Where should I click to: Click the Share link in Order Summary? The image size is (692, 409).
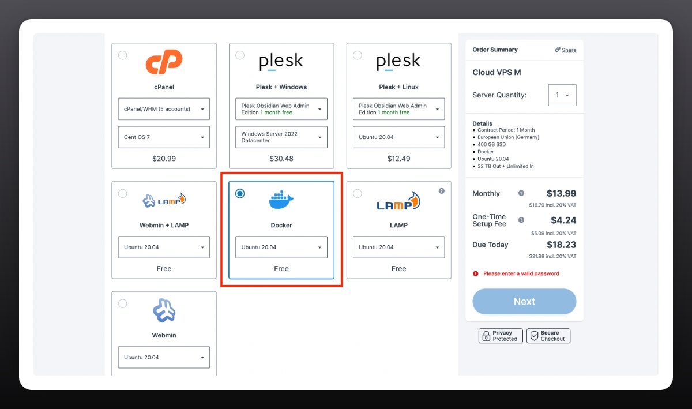[566, 50]
